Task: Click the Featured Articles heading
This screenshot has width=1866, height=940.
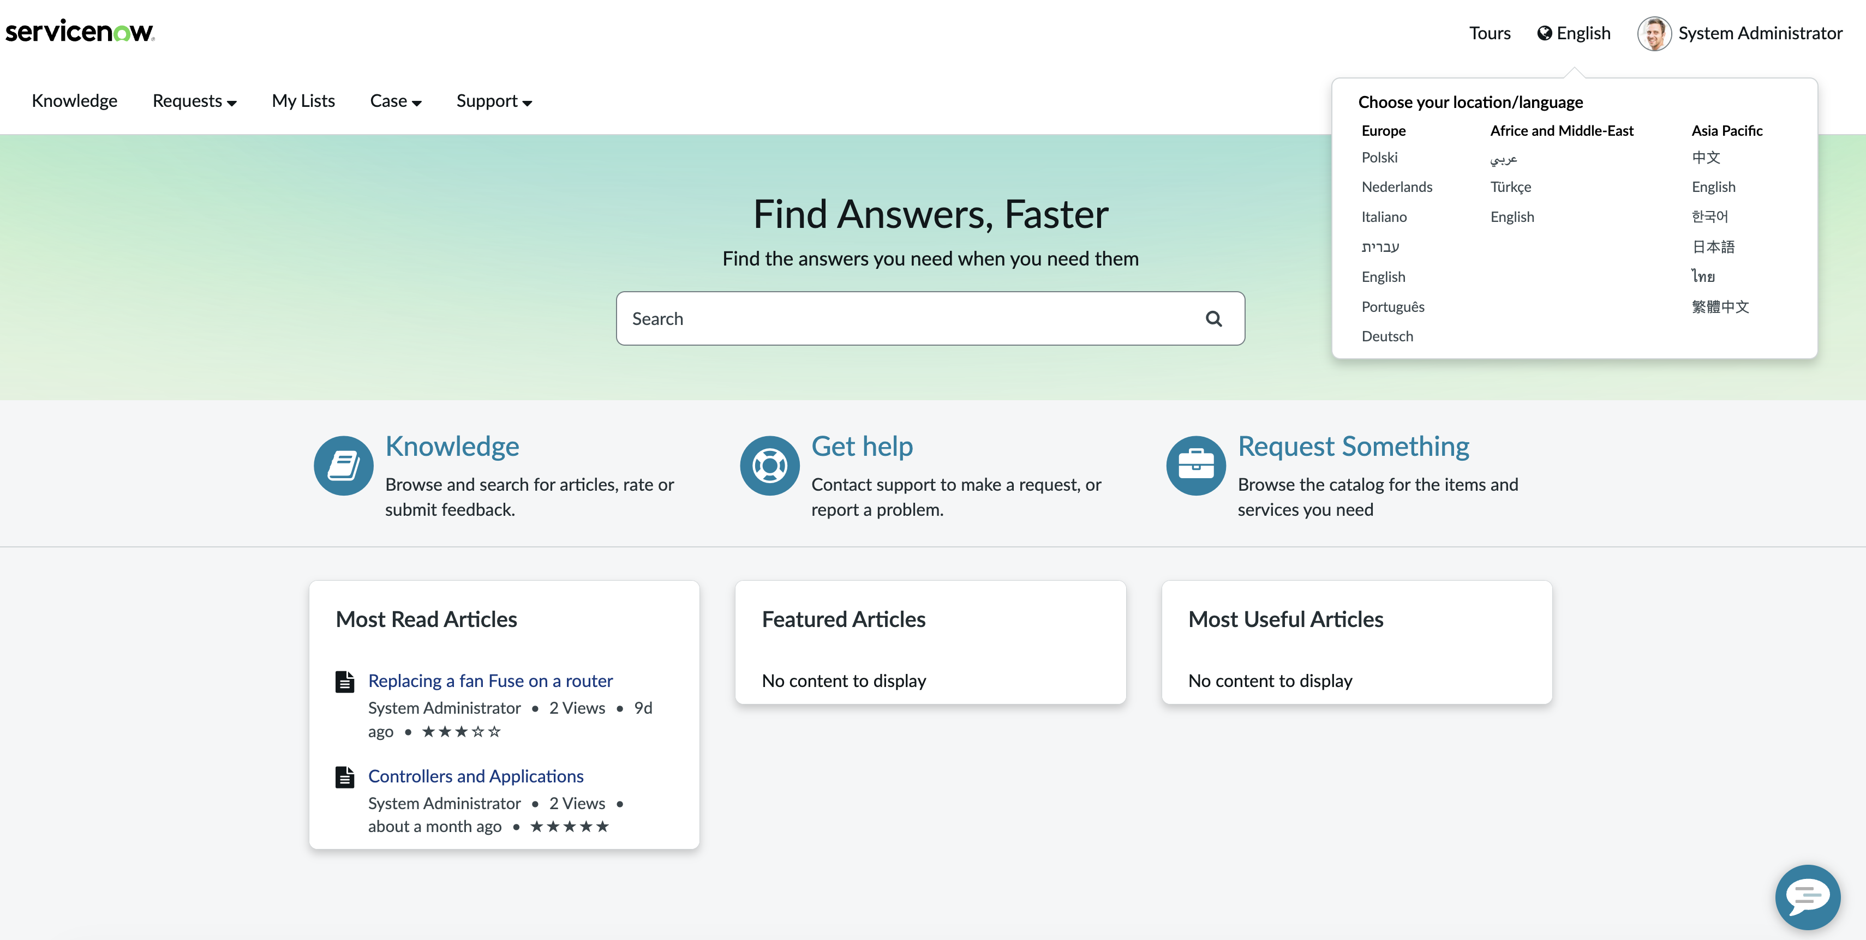Action: tap(844, 619)
